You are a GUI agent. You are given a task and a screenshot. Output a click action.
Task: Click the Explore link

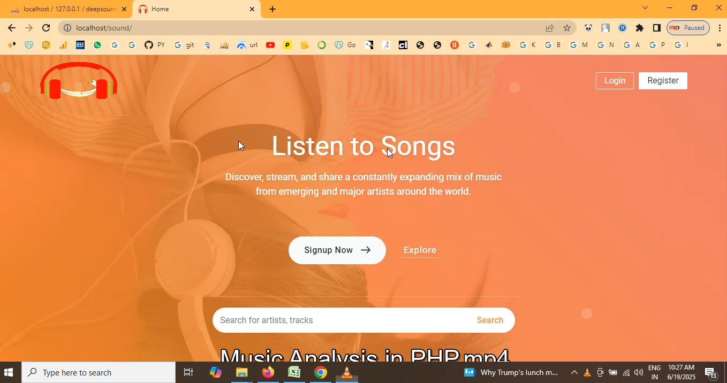click(x=420, y=250)
